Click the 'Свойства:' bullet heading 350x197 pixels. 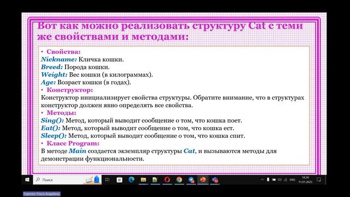[x=63, y=52]
